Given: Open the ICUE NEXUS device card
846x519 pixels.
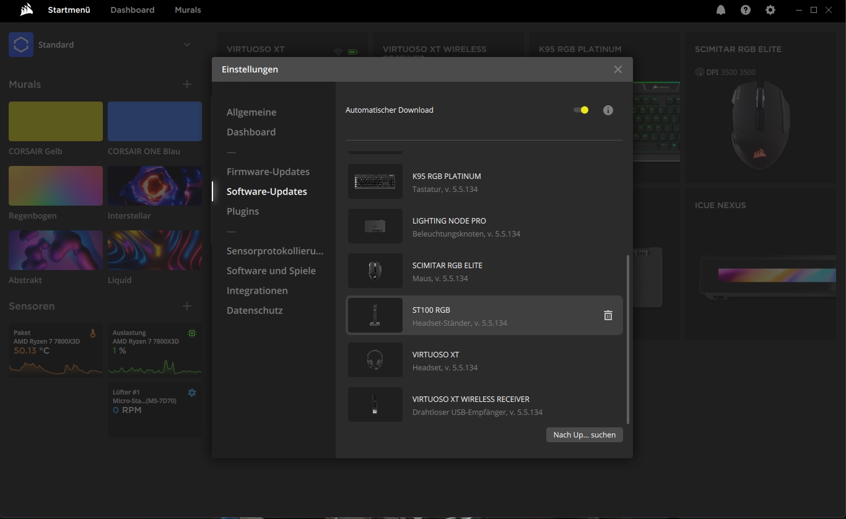Looking at the screenshot, I should click(761, 263).
